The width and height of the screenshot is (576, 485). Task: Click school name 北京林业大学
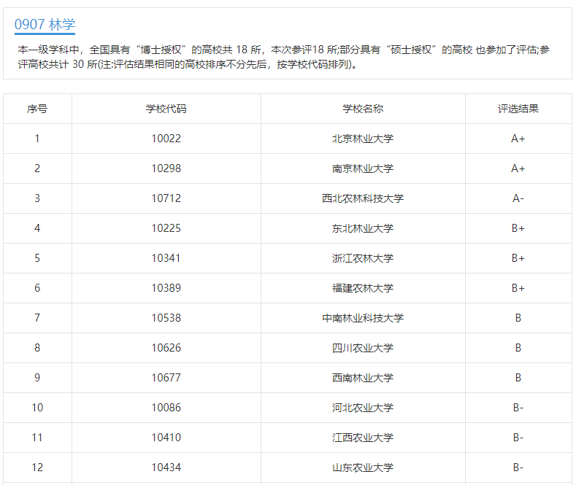coord(363,139)
